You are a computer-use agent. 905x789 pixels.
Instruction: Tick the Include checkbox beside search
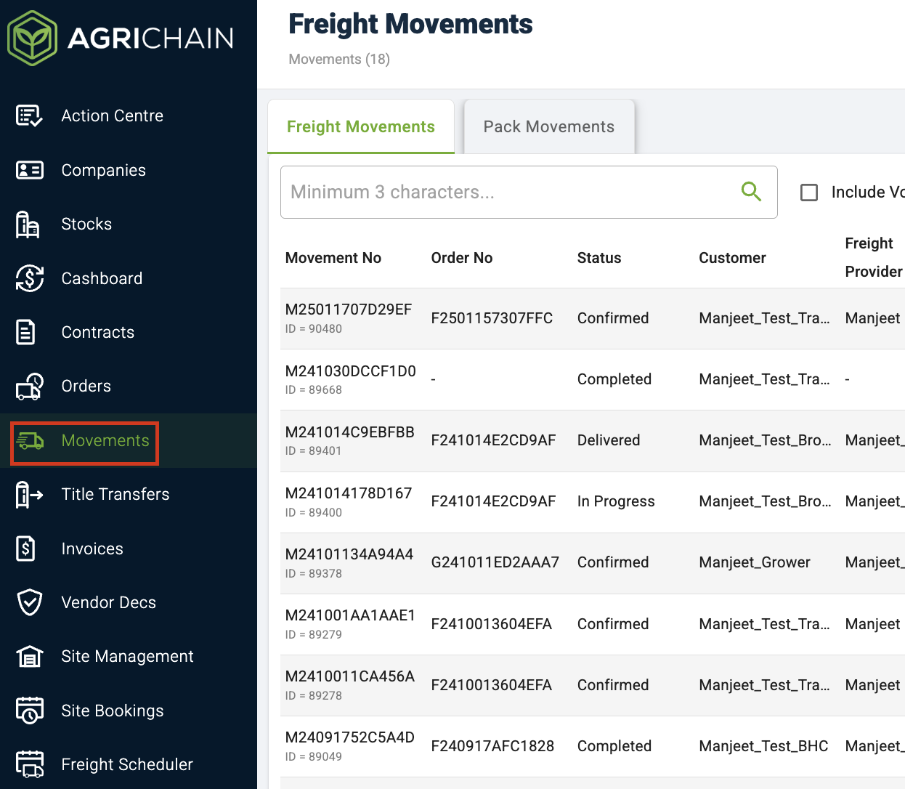(x=808, y=193)
